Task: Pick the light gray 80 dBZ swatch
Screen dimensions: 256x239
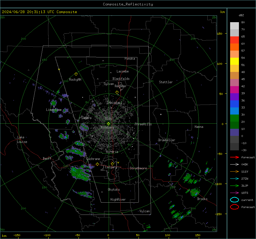Action: click(234, 26)
